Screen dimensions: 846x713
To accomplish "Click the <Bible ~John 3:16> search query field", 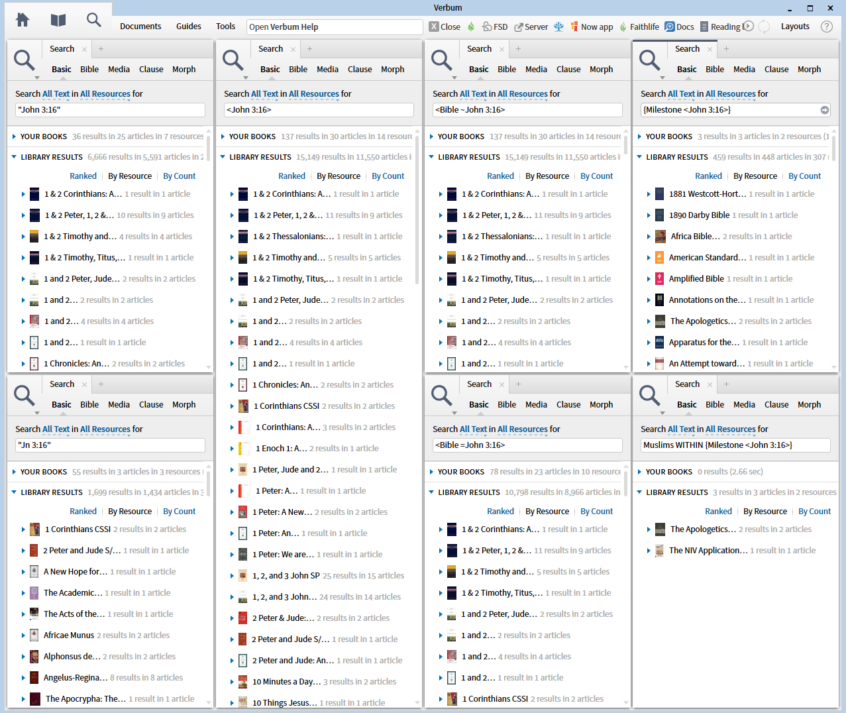I will pyautogui.click(x=527, y=110).
